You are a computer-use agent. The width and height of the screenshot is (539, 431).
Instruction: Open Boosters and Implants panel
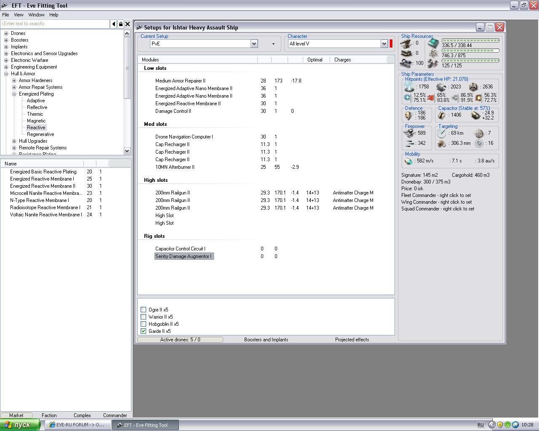pos(266,340)
